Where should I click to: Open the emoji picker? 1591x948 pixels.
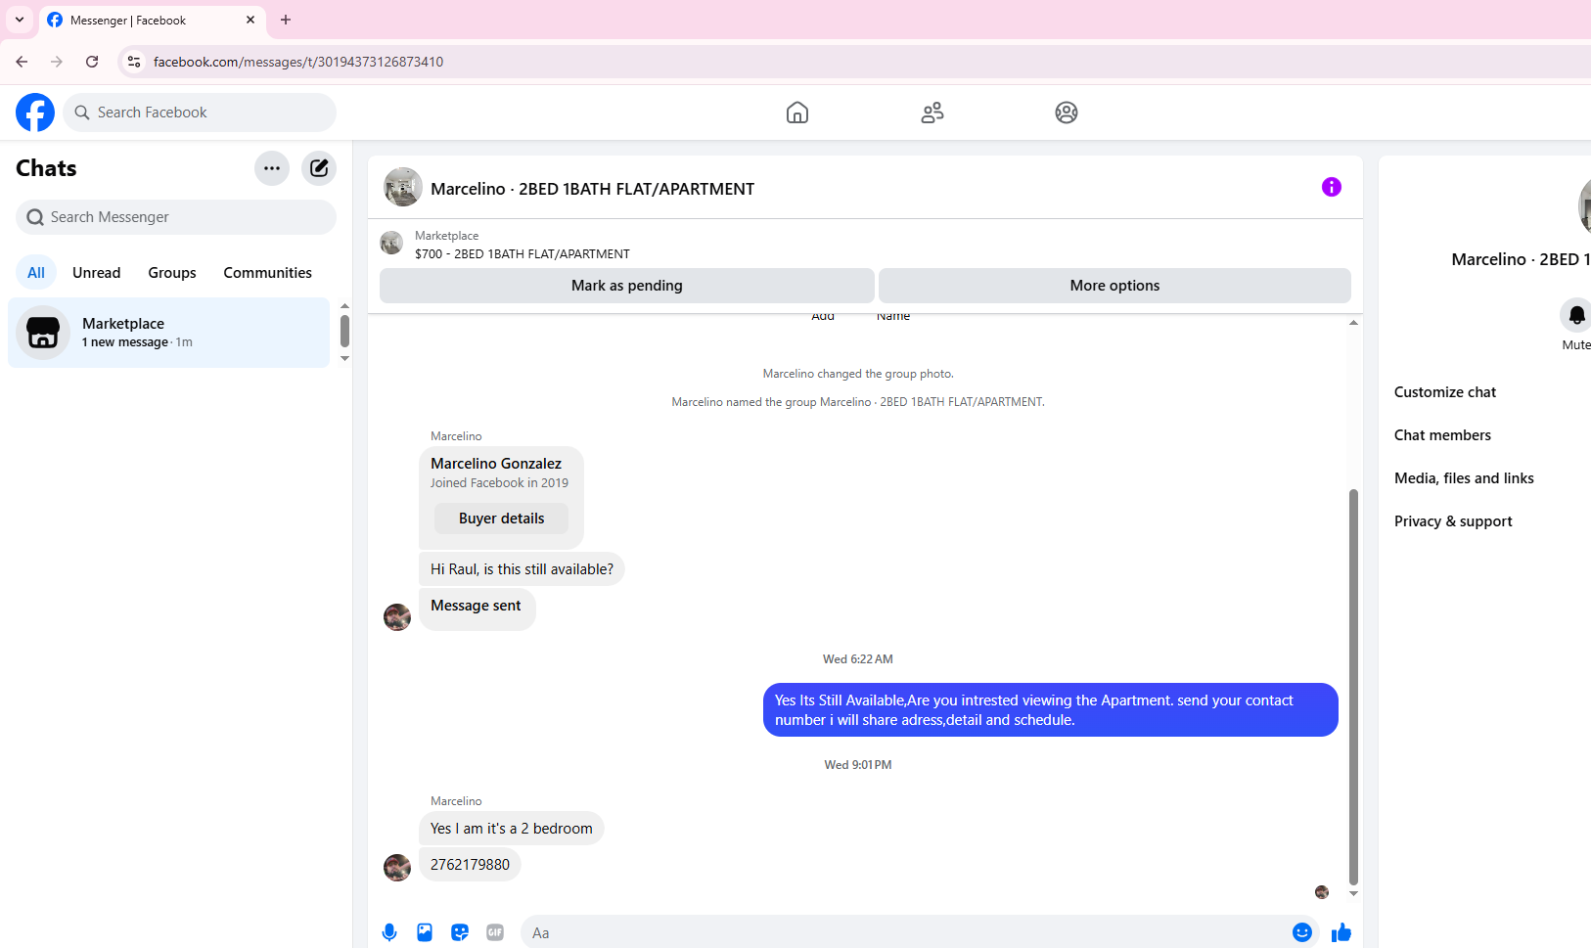click(x=1302, y=932)
